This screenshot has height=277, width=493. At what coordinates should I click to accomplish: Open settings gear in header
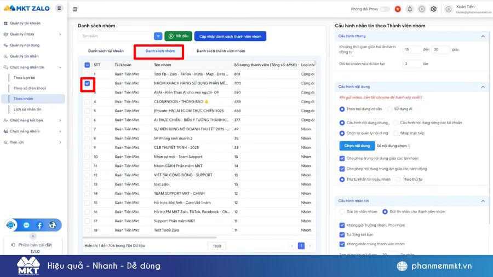pyautogui.click(x=434, y=9)
